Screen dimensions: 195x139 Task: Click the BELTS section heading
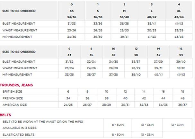[5, 115]
